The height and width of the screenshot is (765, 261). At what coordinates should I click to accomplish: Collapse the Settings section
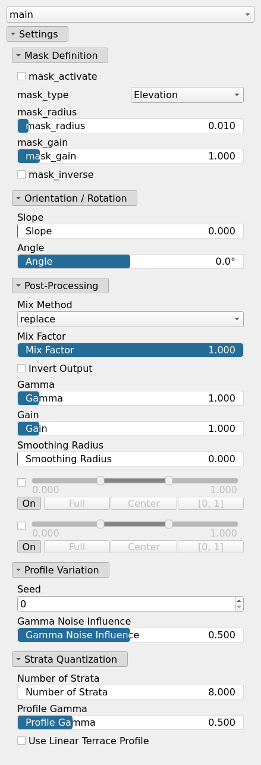pos(37,34)
